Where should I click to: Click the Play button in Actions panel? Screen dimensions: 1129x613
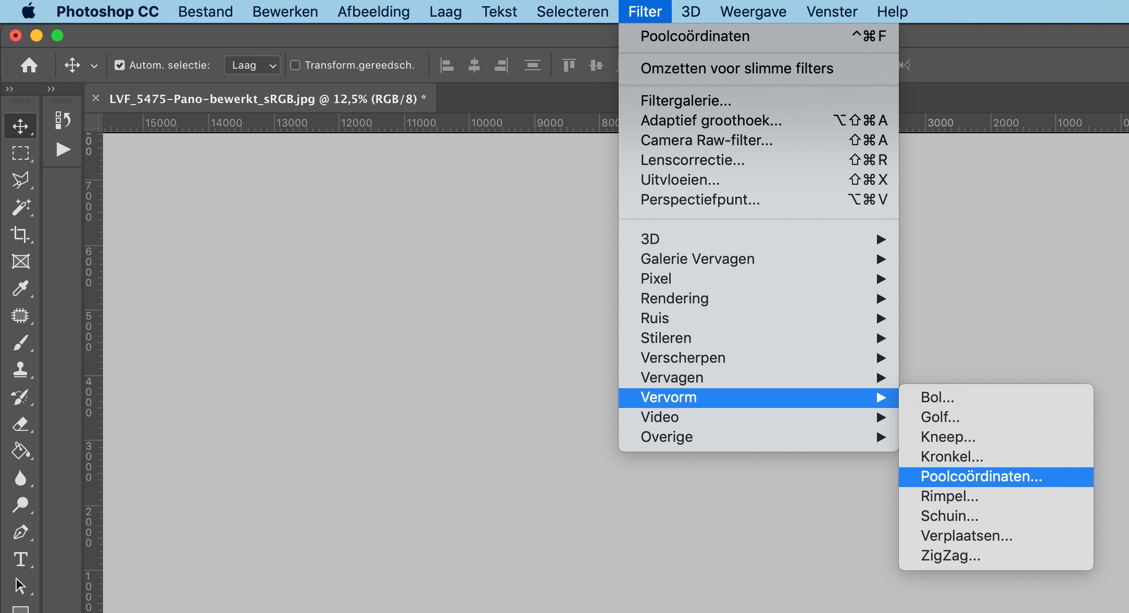coord(63,150)
